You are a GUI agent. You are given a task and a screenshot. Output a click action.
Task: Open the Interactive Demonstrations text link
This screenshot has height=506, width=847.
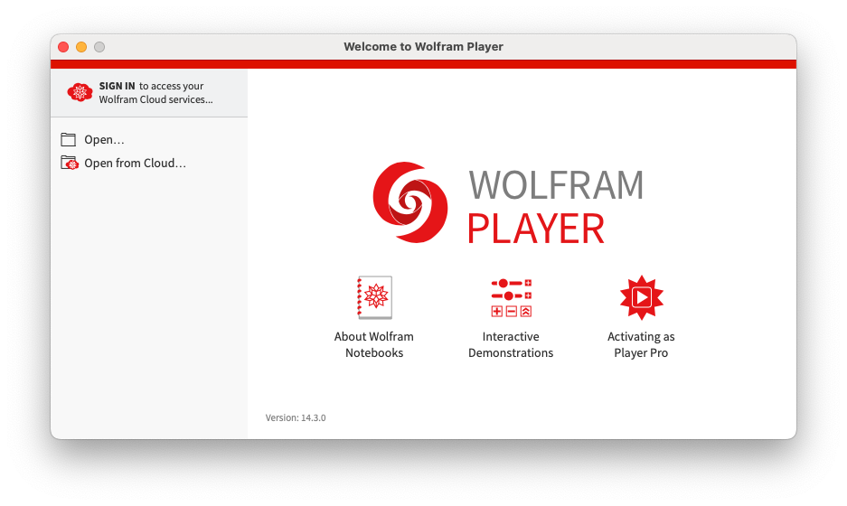(x=511, y=344)
